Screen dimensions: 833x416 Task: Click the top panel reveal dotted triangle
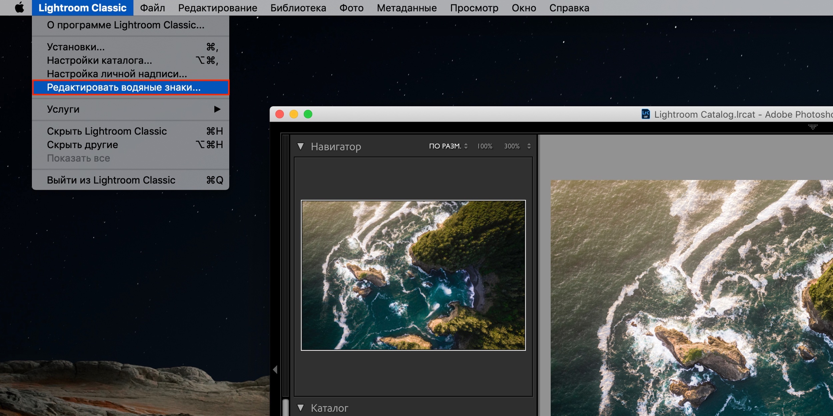(813, 127)
